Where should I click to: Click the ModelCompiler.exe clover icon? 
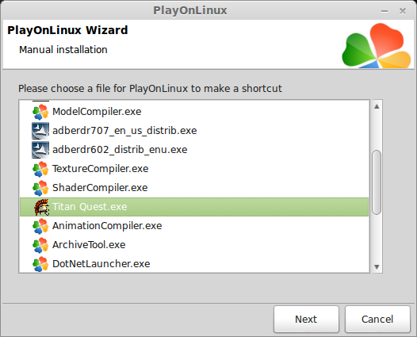click(x=40, y=112)
